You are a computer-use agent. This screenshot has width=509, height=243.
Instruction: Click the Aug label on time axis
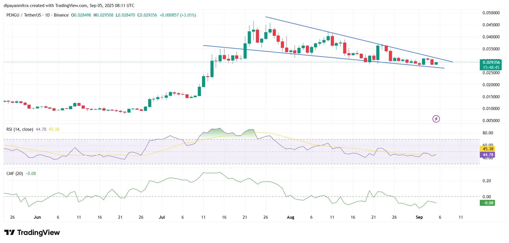290,217
